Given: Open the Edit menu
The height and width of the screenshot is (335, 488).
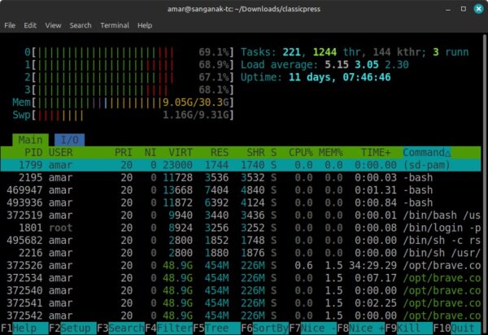Looking at the screenshot, I should pyautogui.click(x=30, y=25).
